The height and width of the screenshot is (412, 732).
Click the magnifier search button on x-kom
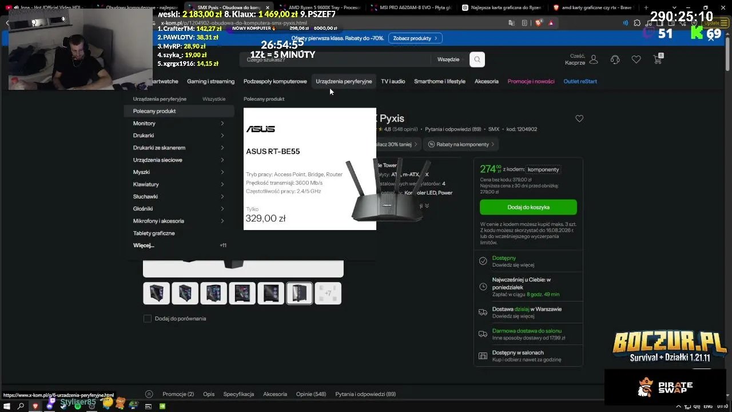tap(477, 60)
